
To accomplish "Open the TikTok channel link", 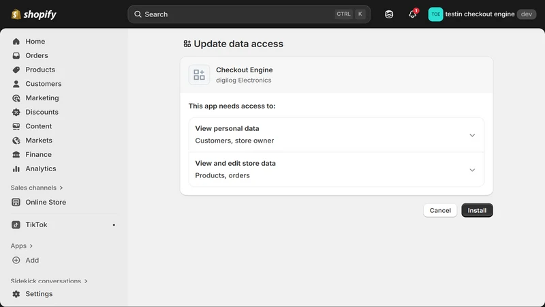I will tap(36, 225).
